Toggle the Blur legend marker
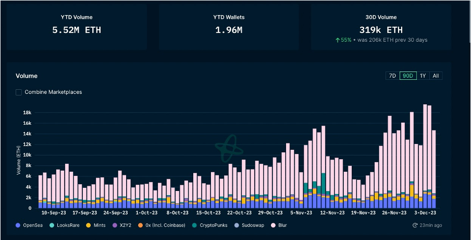Viewport: 471px width, 240px height. [x=273, y=225]
